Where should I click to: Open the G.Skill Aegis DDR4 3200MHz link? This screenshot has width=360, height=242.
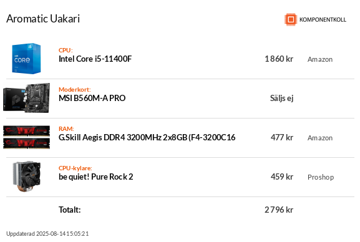[147, 138]
